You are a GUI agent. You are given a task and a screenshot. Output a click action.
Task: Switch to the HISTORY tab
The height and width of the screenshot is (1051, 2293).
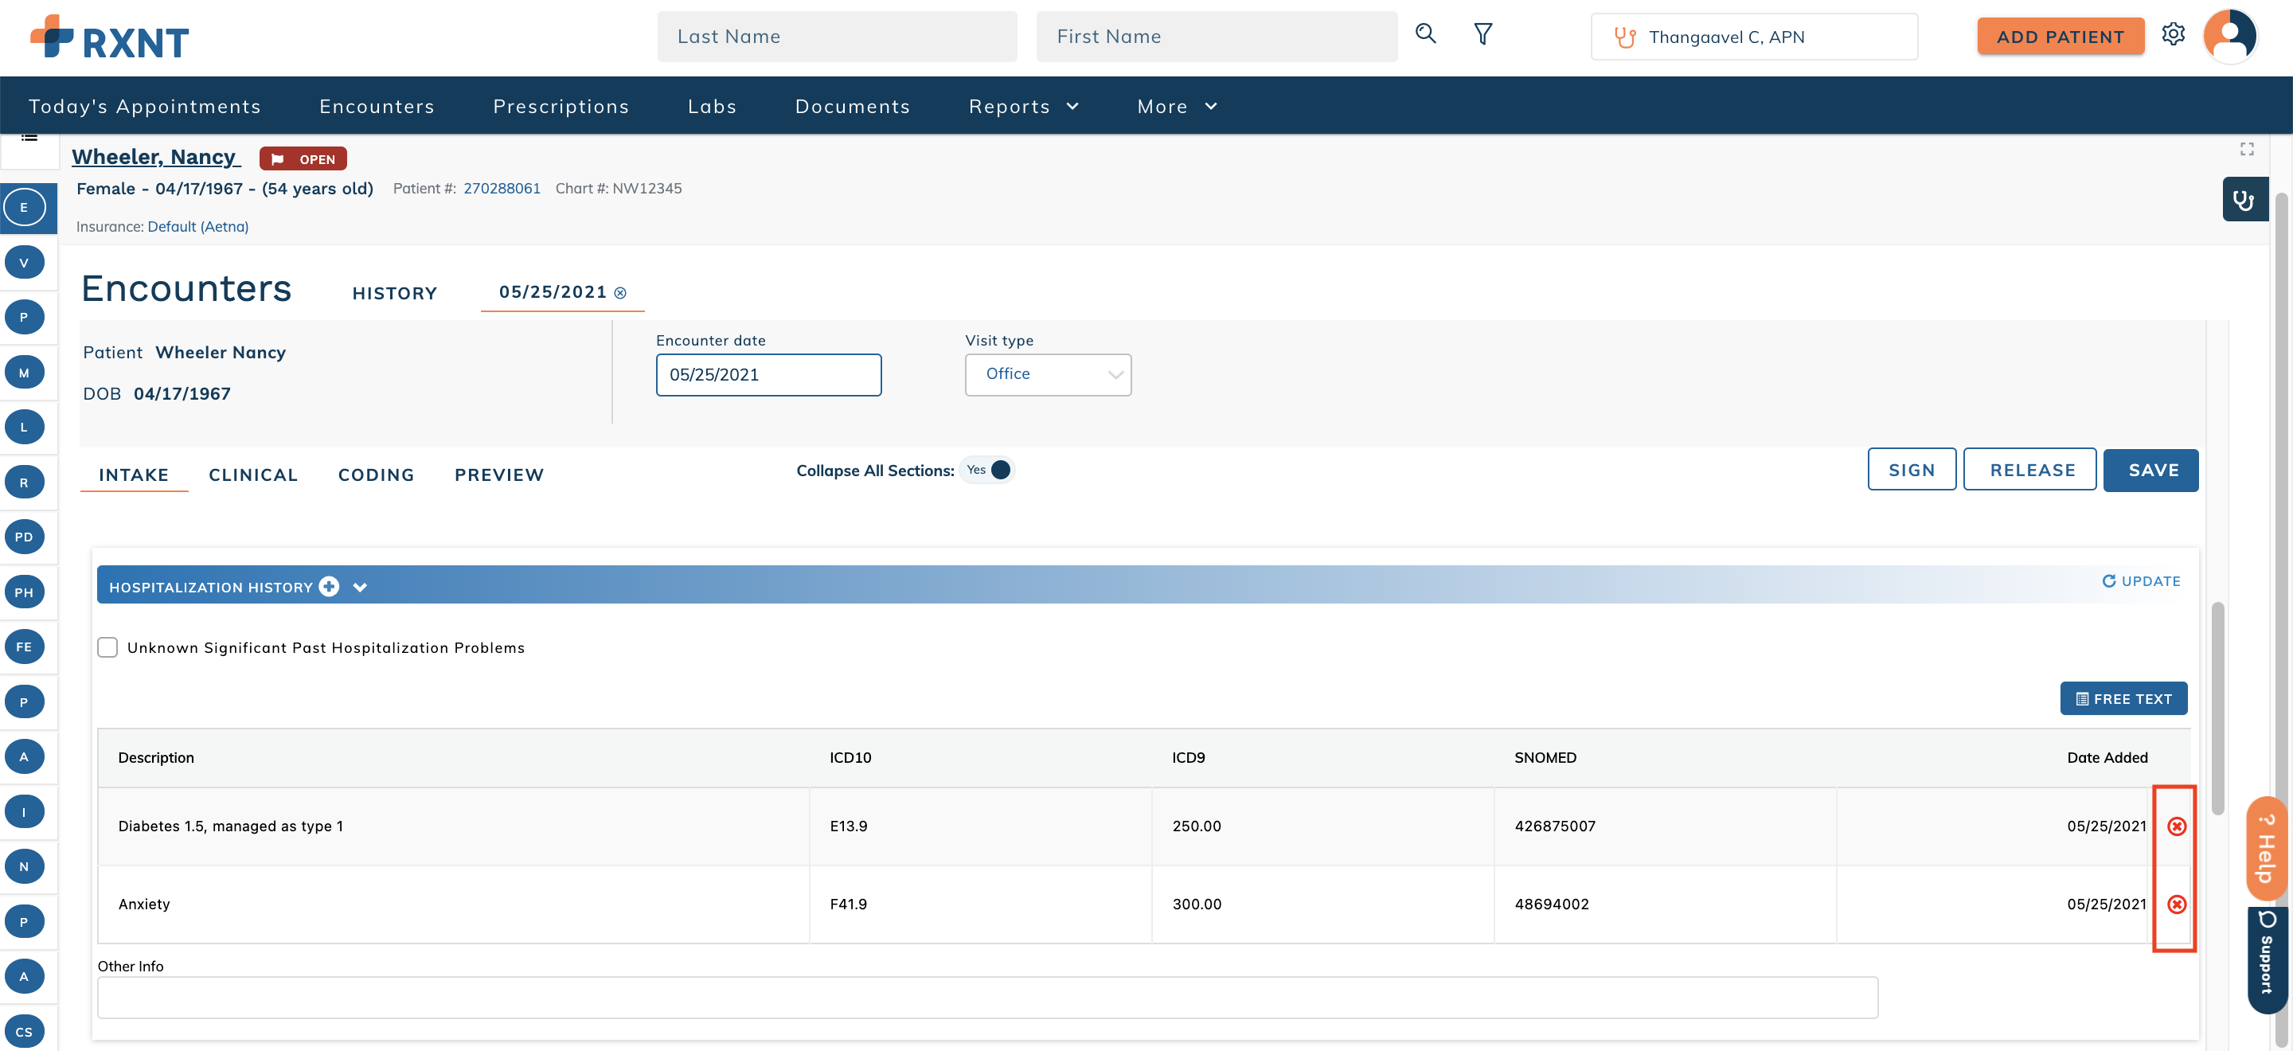click(394, 293)
